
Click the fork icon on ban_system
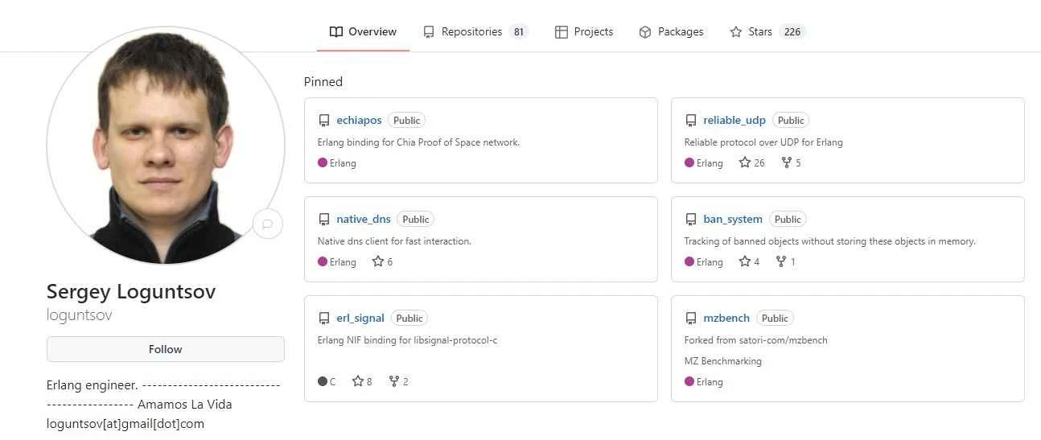(x=780, y=262)
